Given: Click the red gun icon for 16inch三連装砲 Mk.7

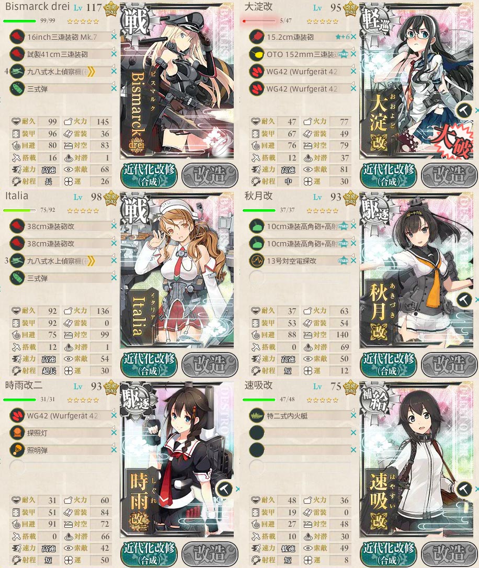Looking at the screenshot, I should tap(17, 37).
